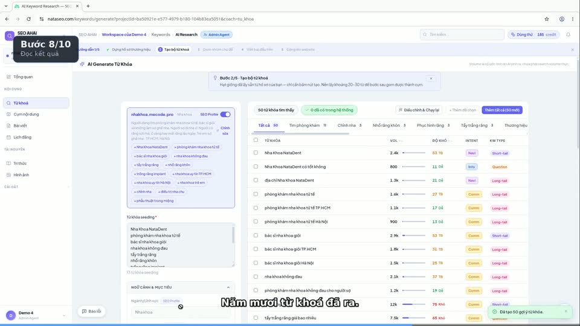
Task: Go to the Gom nhóm chủ đề step
Action: [x=215, y=50]
